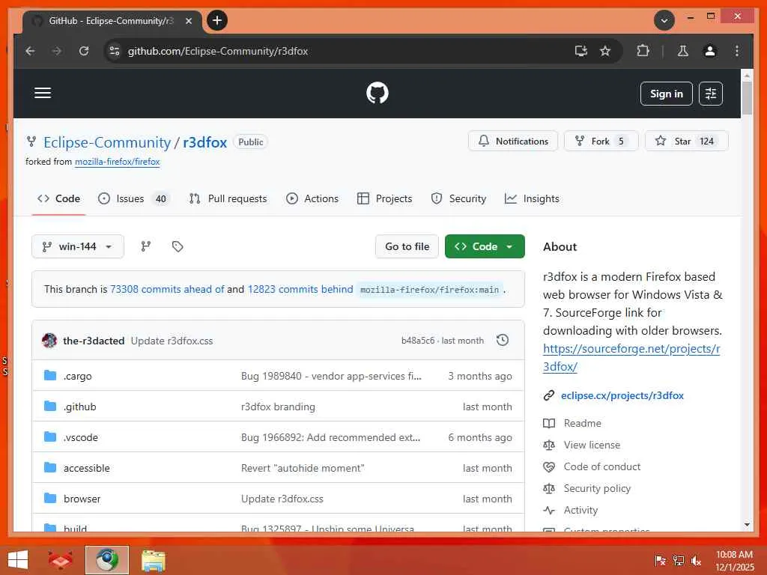
Task: Open the eclipse.cx/projects/r3dfox link
Action: point(622,395)
